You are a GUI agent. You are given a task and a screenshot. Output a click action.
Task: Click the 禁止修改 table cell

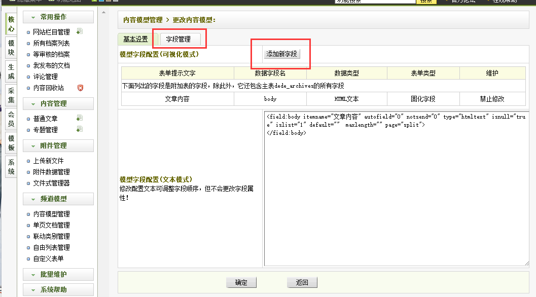click(492, 99)
